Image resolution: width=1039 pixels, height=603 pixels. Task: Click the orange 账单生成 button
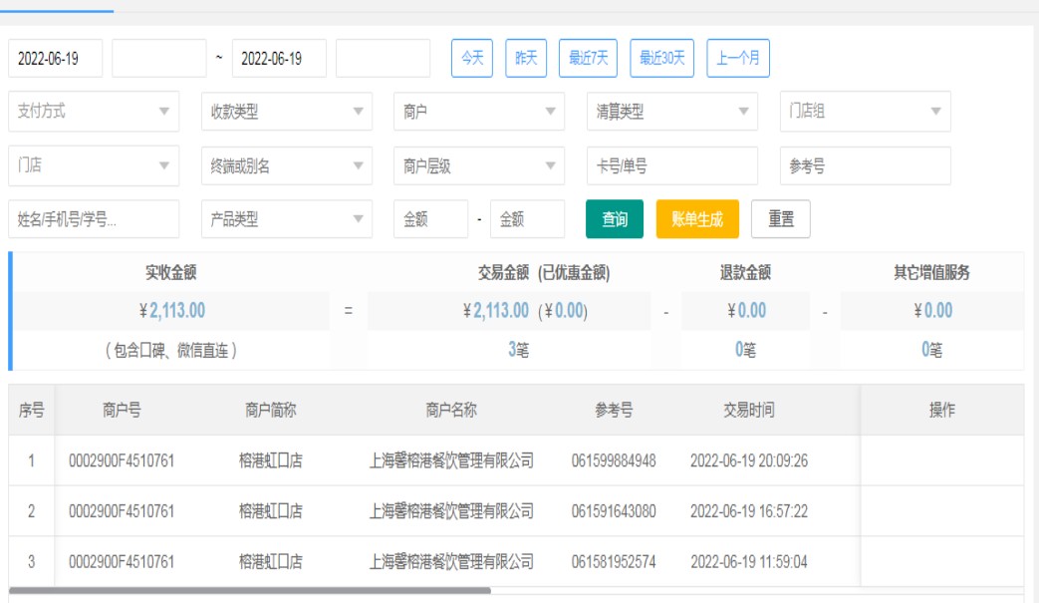click(697, 219)
